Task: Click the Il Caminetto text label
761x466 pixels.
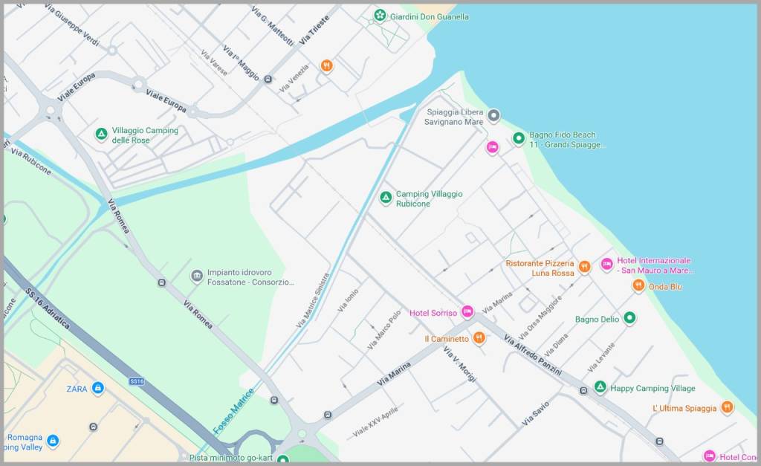Action: pyautogui.click(x=447, y=339)
